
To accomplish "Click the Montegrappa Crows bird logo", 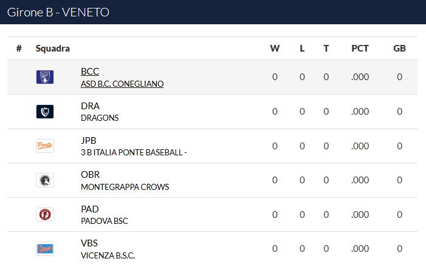I will coord(45,180).
